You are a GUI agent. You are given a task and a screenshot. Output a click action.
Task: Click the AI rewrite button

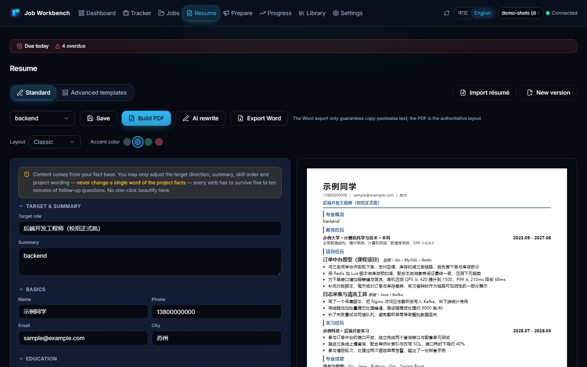click(201, 118)
